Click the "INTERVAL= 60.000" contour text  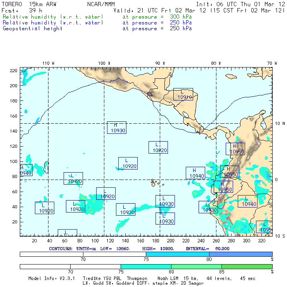pyautogui.click(x=207, y=249)
